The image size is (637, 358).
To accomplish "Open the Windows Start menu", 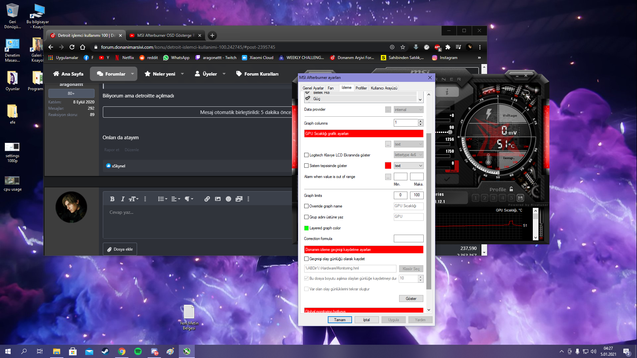I will click(8, 351).
